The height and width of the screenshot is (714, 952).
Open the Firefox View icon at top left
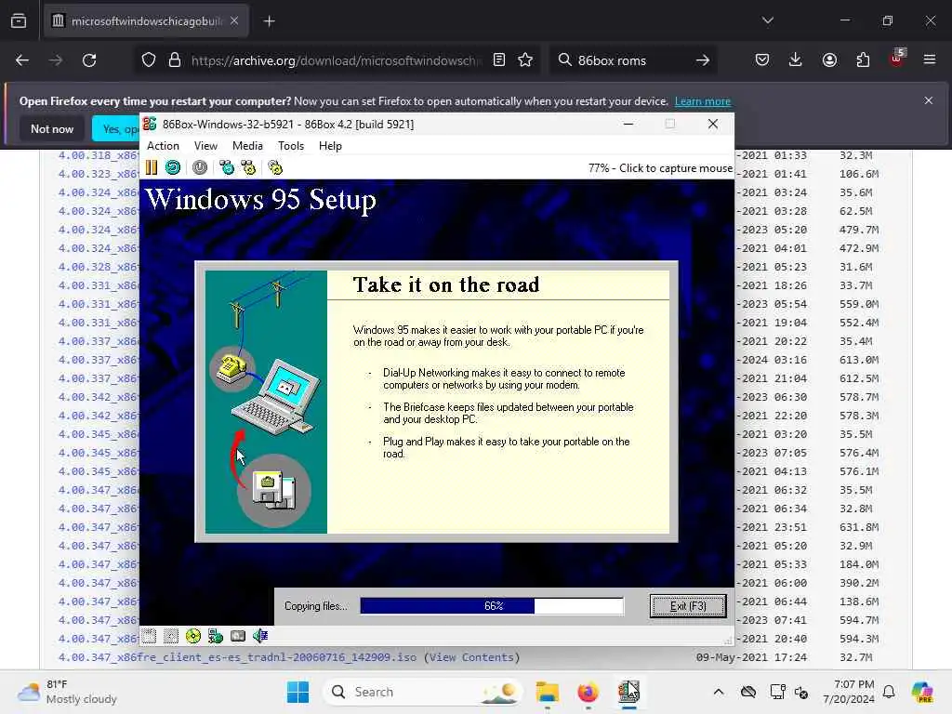pyautogui.click(x=19, y=20)
